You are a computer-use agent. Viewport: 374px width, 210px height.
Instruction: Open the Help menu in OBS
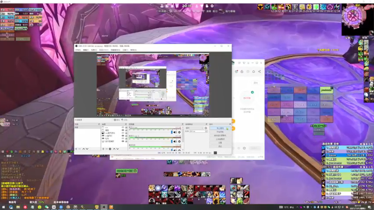coord(133,50)
